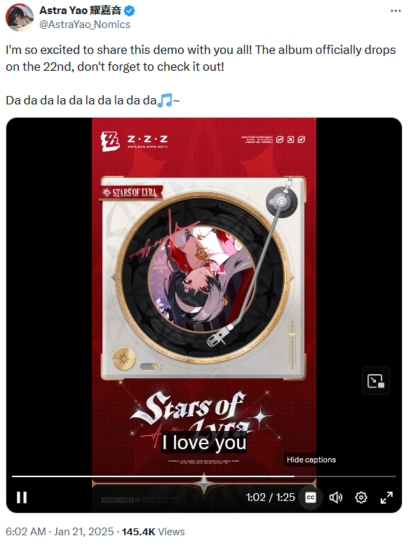The width and height of the screenshot is (411, 550).
Task: Open the @AstraYao_Nomics handle link
Action: pyautogui.click(x=85, y=25)
